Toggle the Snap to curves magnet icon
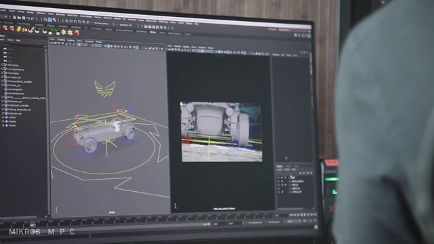 pos(71,21)
